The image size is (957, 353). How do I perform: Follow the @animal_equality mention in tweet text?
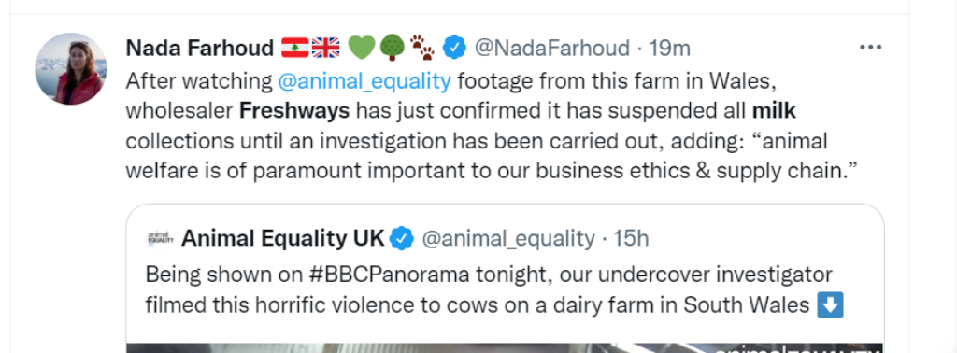pos(364,80)
